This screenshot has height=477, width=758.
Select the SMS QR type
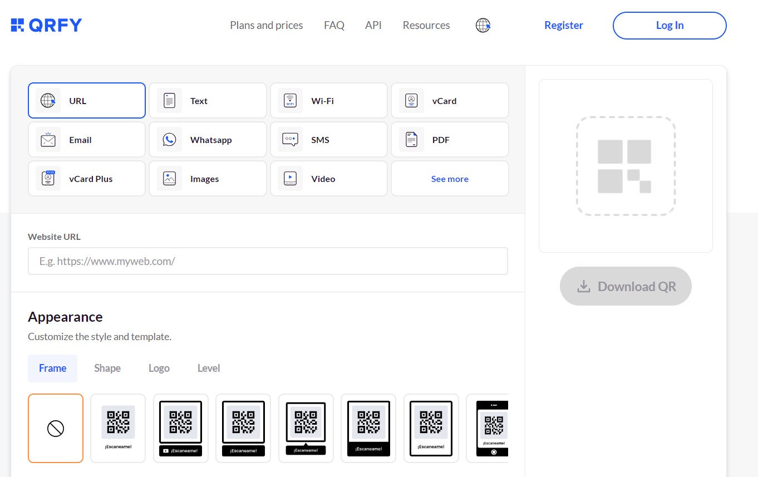coord(329,140)
